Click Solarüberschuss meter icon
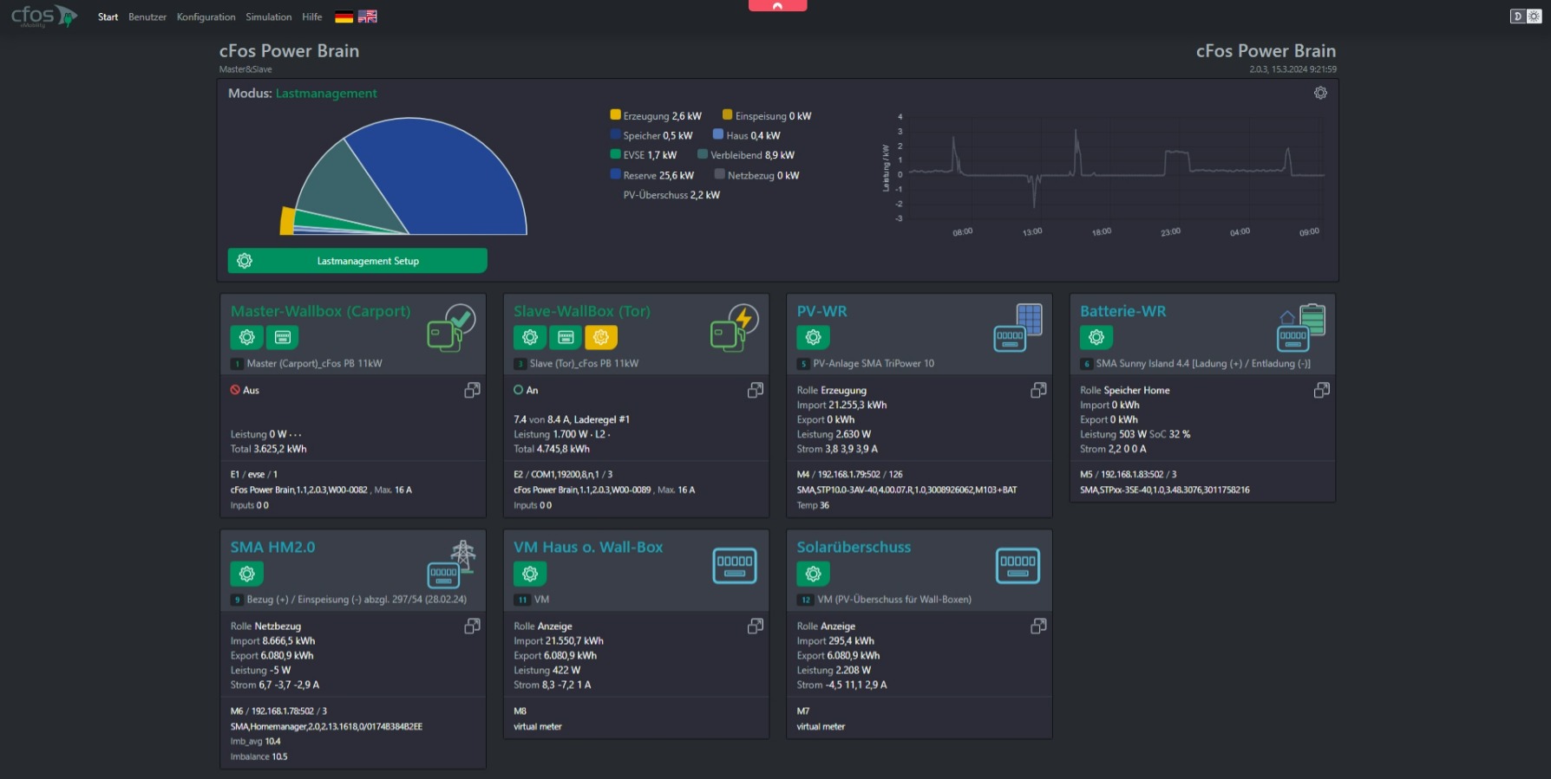 click(1018, 566)
